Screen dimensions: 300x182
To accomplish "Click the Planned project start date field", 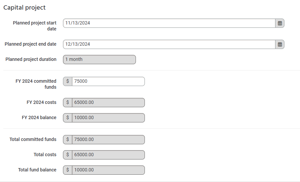I will click(x=169, y=23).
